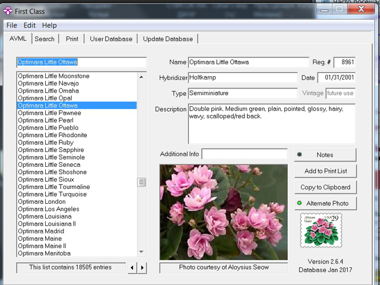This screenshot has height=285, width=380.
Task: Select Optimara Little Sioux
Action: click(x=77, y=179)
